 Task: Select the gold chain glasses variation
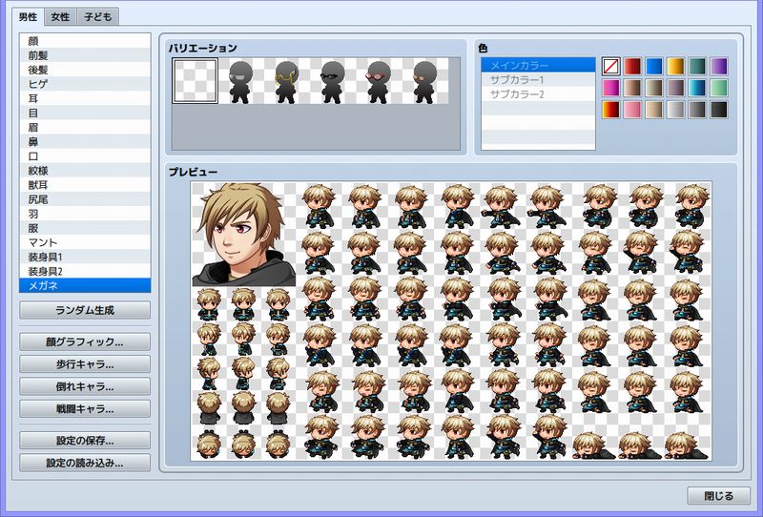click(287, 81)
